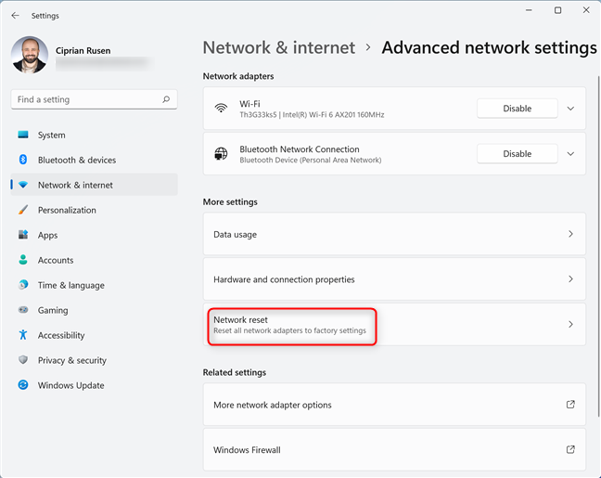Screen dimensions: 601x478
Task: Open Windows Update in the sidebar
Action: [70, 385]
